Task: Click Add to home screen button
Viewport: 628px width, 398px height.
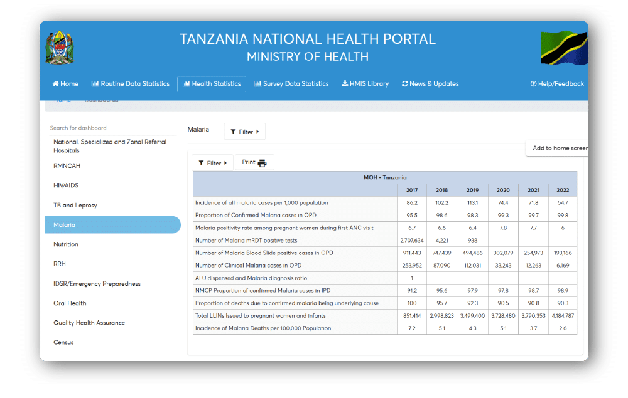Action: 558,149
